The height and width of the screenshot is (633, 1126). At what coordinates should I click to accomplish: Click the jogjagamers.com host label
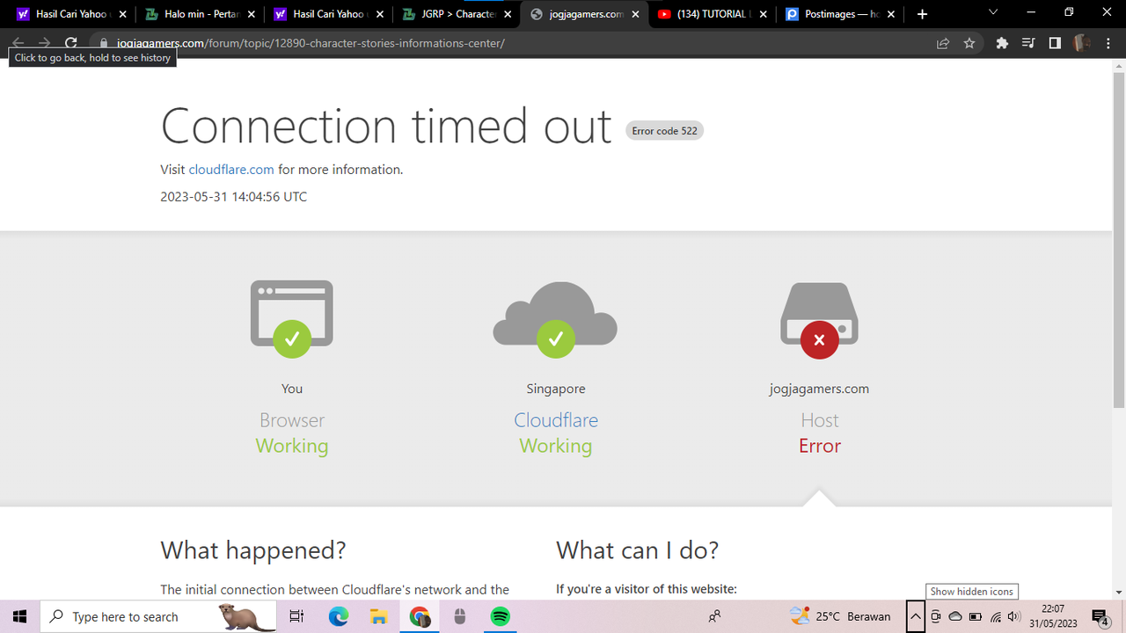click(819, 389)
